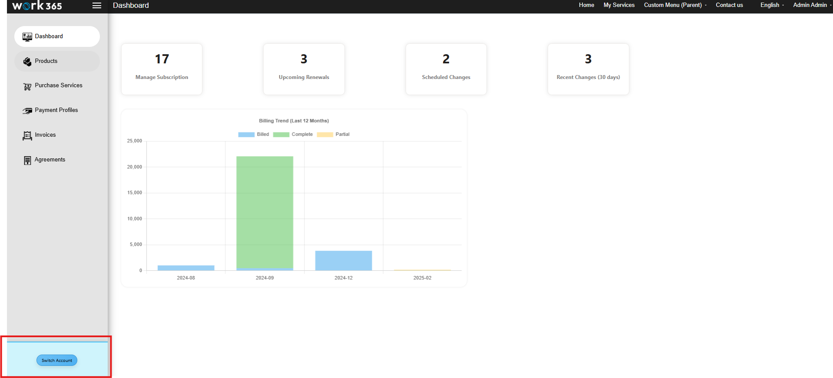
Task: Click the Purchase Services cart icon
Action: pos(27,86)
